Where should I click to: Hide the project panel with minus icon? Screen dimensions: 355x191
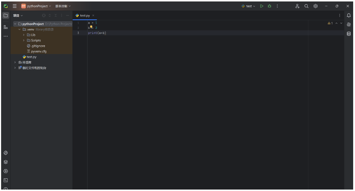(67, 15)
